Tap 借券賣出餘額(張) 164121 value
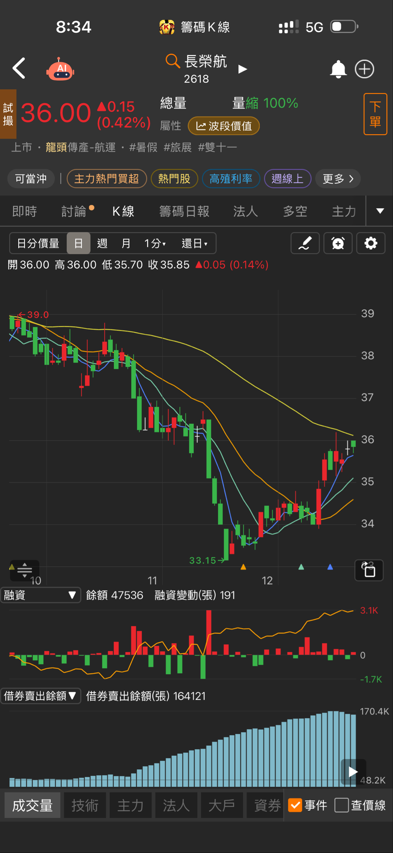 [146, 696]
